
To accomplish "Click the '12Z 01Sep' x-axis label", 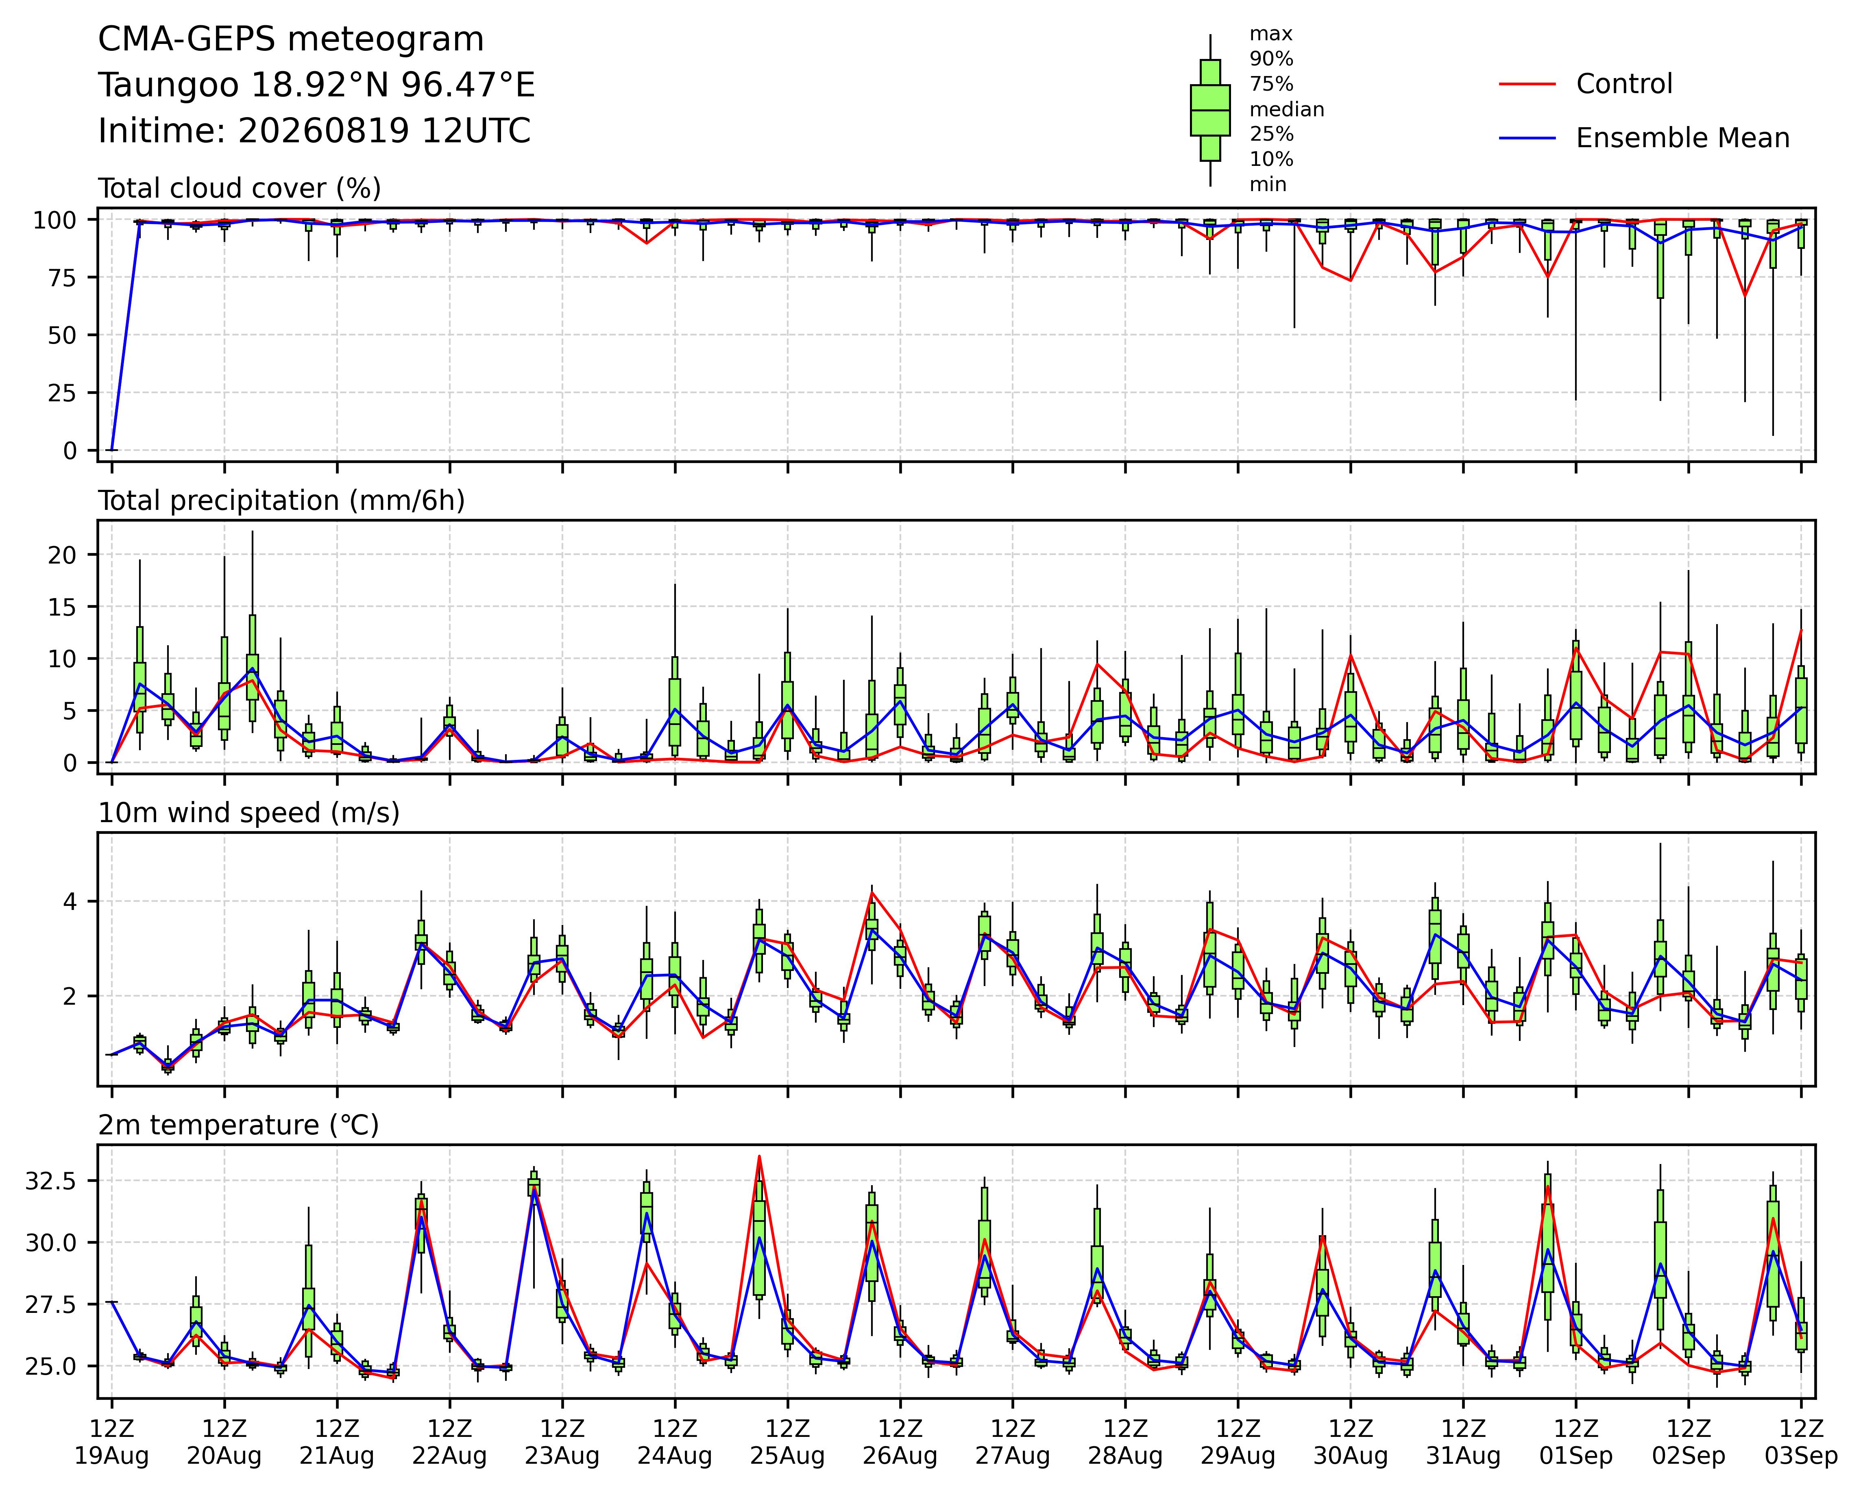I will tap(1576, 1443).
